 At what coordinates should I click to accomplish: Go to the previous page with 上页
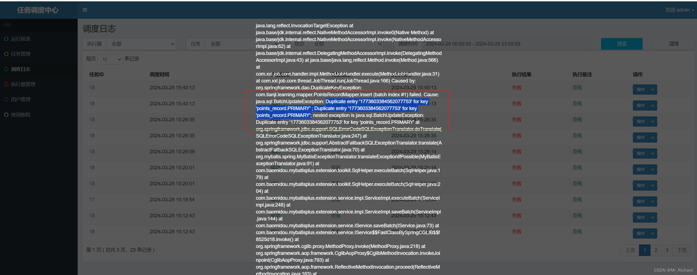(630, 250)
